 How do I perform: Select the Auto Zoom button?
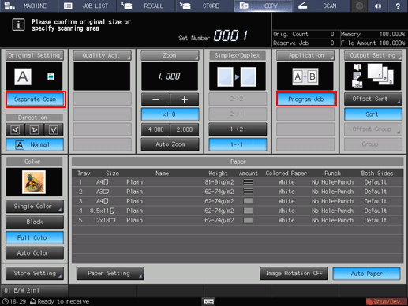(170, 144)
